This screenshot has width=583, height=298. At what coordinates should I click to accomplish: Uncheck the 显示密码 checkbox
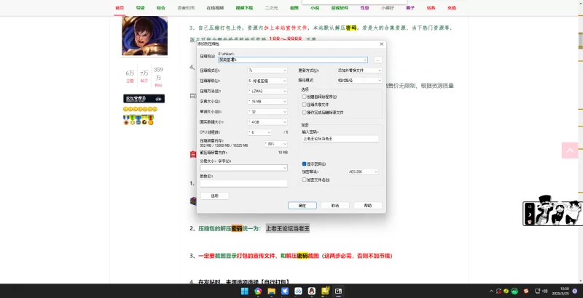click(x=304, y=164)
